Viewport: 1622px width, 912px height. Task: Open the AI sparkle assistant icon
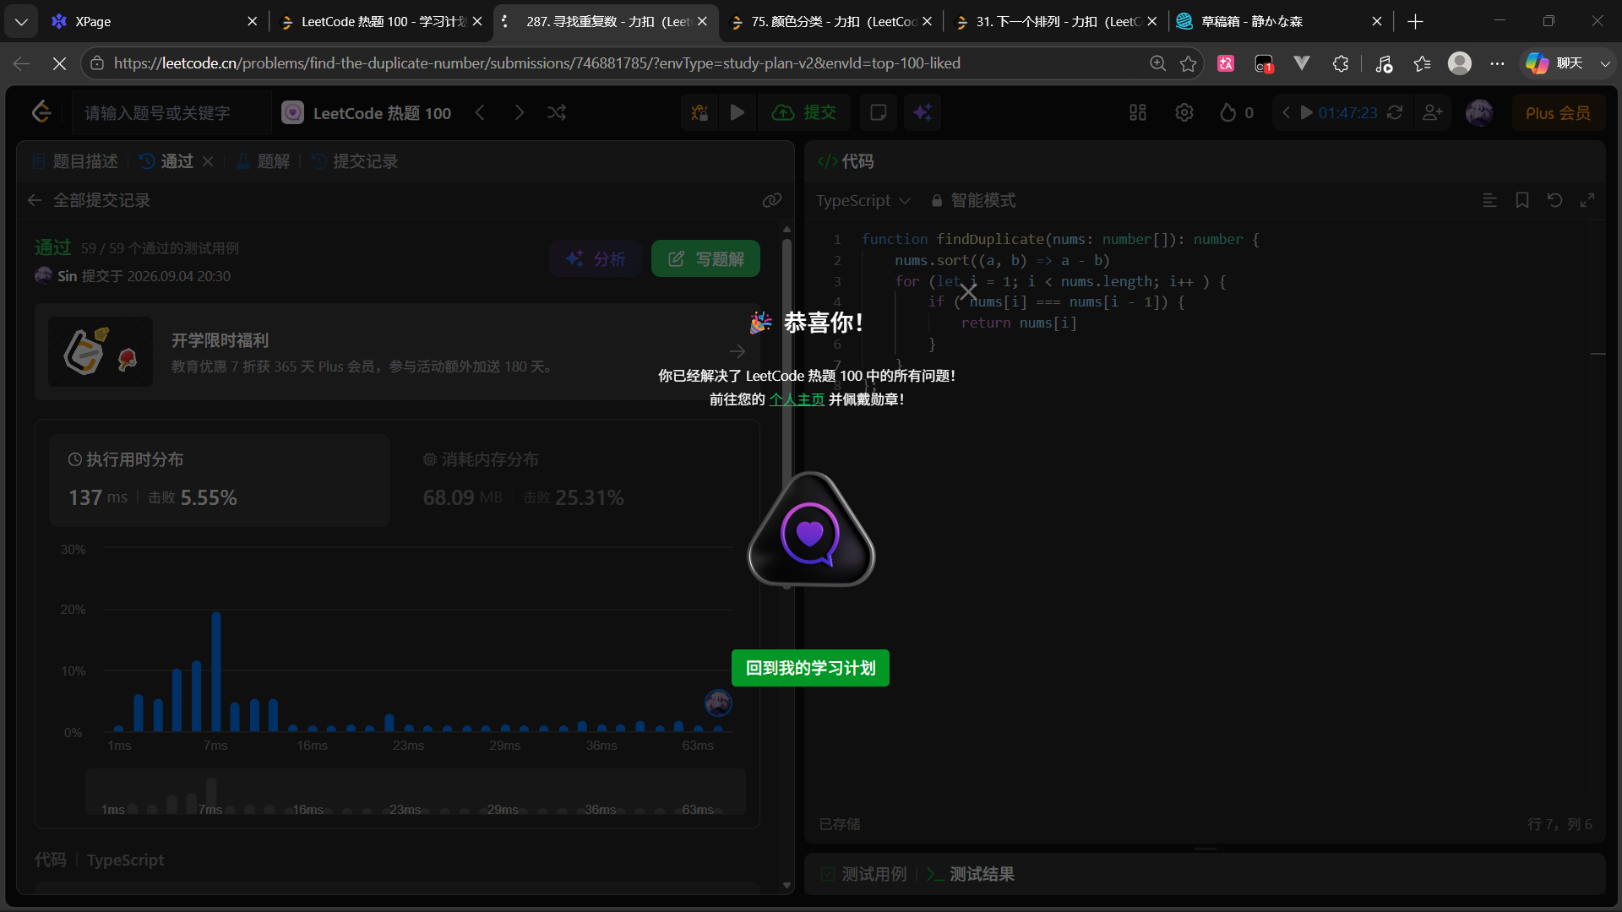point(923,112)
